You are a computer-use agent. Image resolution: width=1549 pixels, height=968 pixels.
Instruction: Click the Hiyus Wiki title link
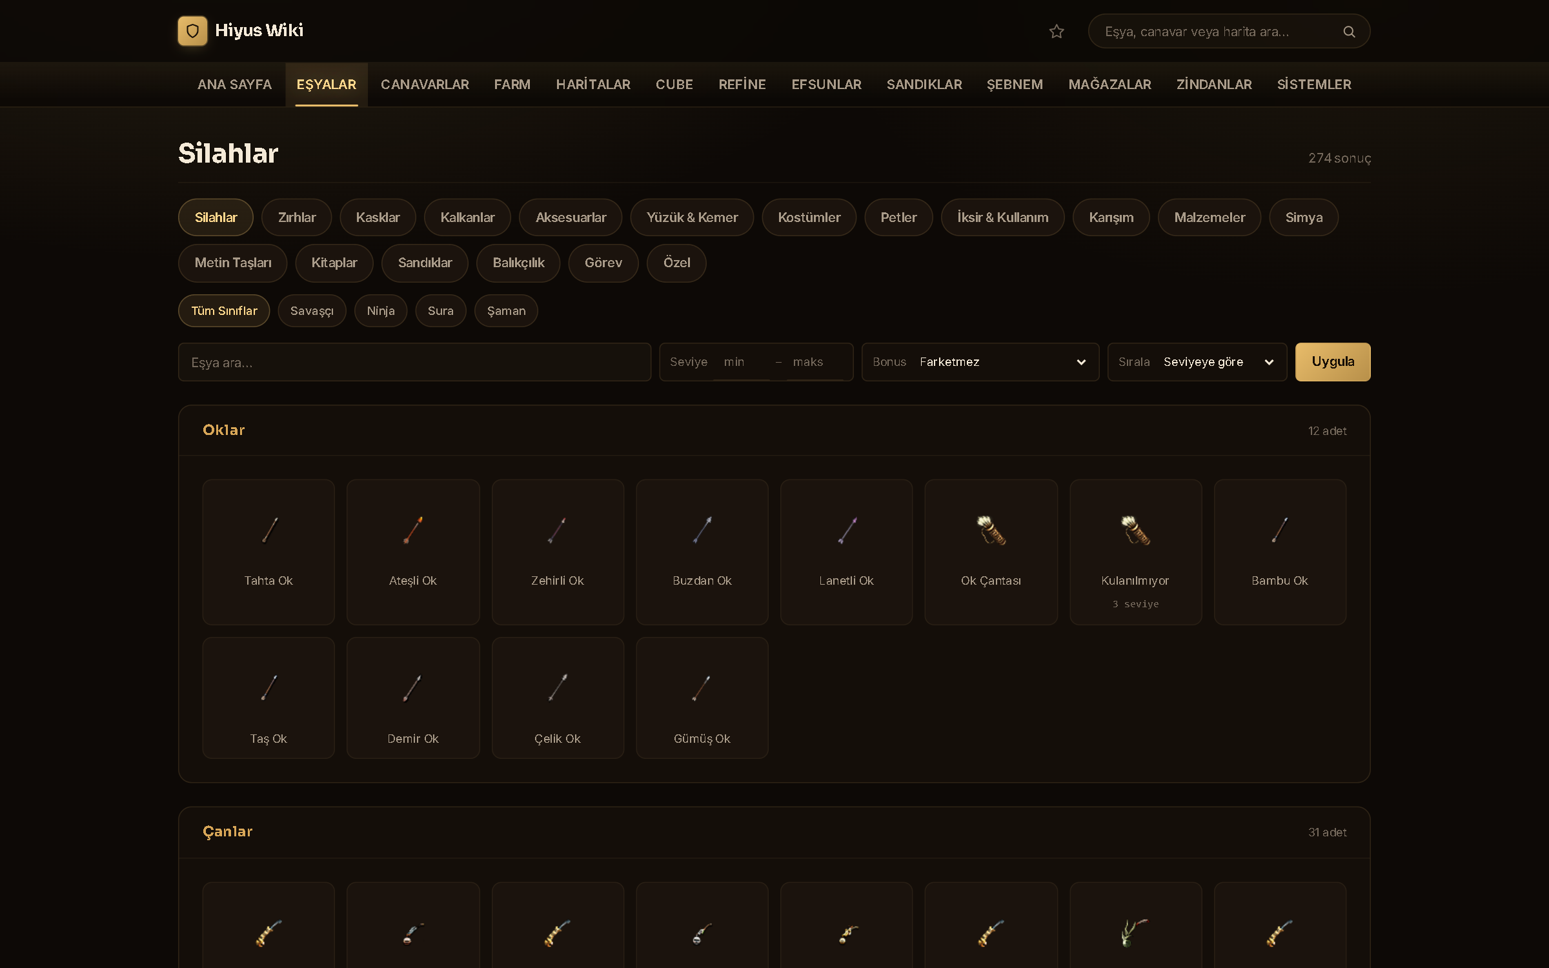[259, 30]
